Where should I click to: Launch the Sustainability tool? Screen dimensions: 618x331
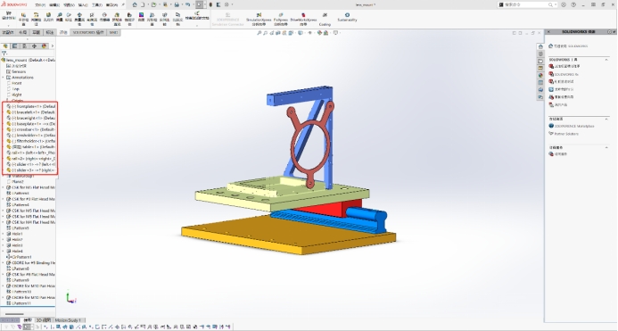point(347,17)
